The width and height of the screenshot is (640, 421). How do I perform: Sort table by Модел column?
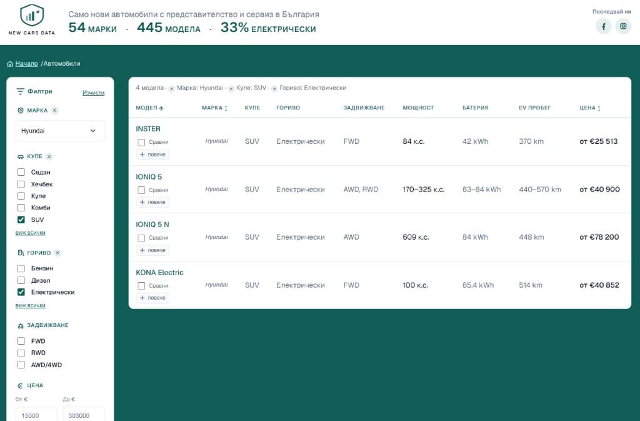149,108
